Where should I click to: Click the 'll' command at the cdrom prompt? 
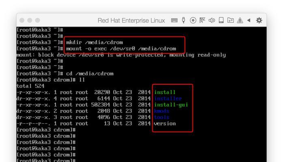tap(82, 80)
